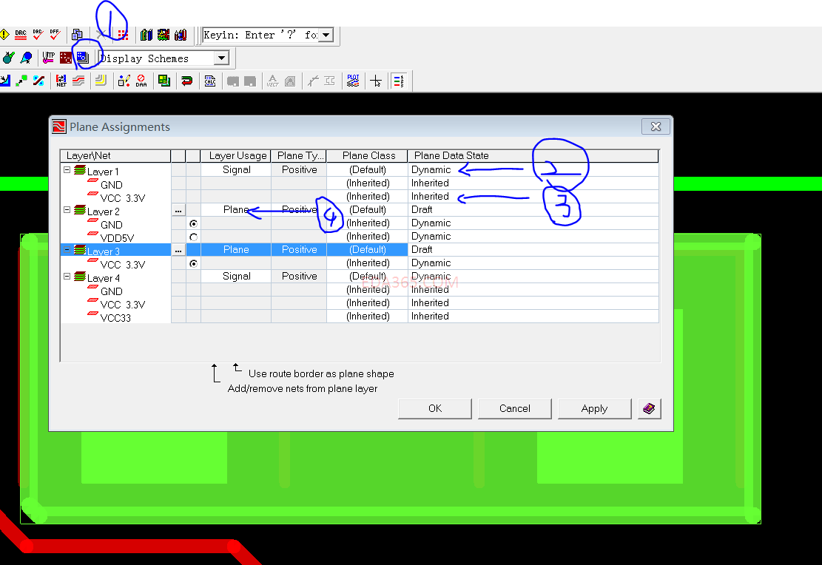
Task: Click the Plane Class column header
Action: tap(367, 155)
